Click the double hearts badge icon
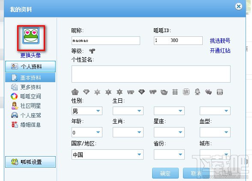This screenshot has height=181, width=252. pos(208,92)
